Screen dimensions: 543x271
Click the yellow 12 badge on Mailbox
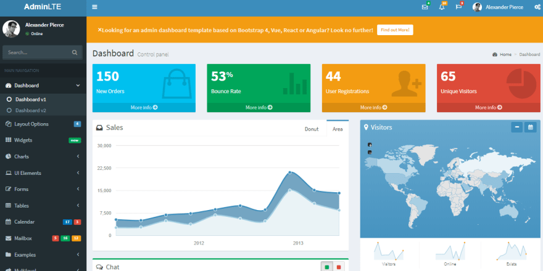(76, 238)
